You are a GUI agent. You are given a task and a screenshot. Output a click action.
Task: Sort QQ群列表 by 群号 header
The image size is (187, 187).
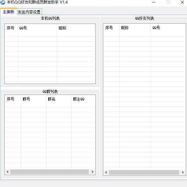coord(33,99)
